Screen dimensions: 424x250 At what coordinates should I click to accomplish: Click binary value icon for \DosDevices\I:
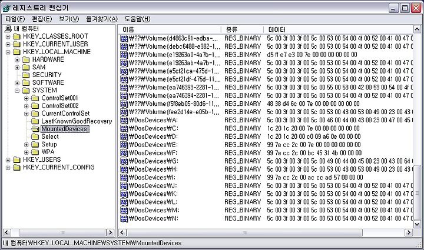(x=124, y=178)
